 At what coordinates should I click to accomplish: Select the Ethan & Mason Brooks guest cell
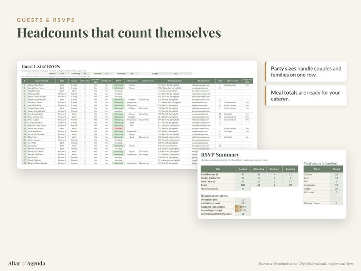pos(42,163)
